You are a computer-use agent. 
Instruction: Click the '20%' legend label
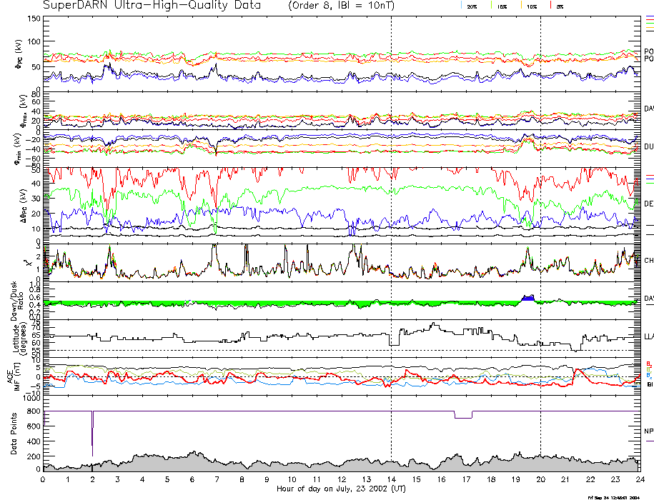(x=472, y=7)
